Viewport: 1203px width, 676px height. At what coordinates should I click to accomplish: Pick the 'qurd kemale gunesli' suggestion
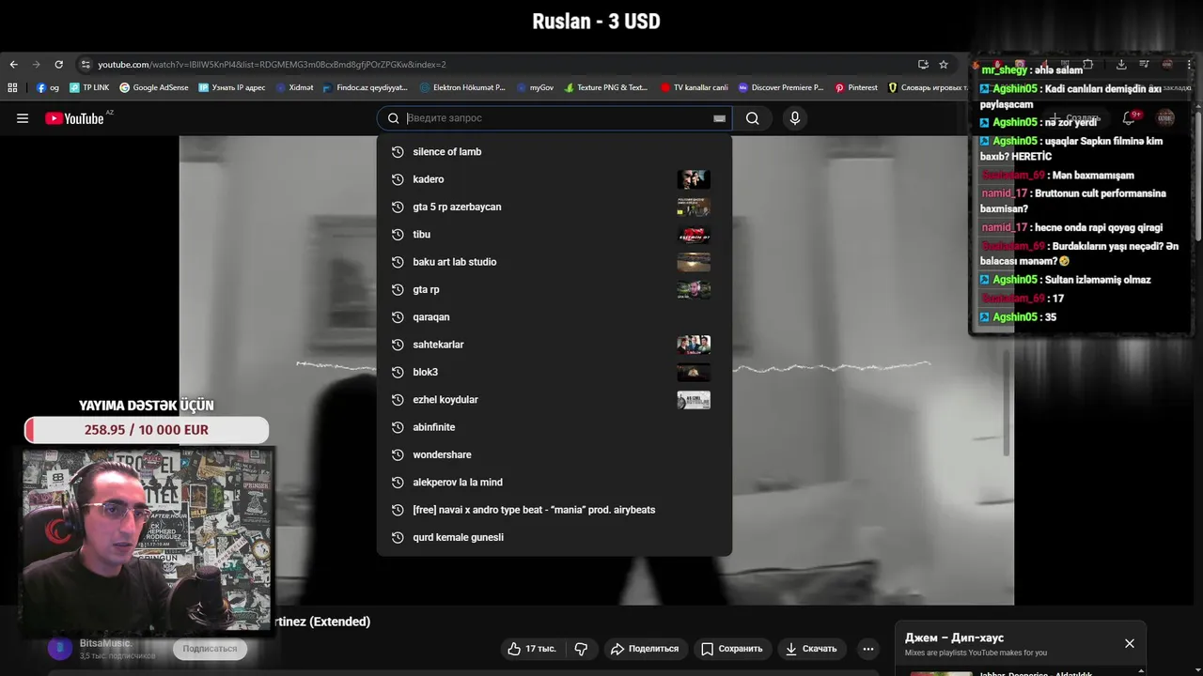point(555,537)
